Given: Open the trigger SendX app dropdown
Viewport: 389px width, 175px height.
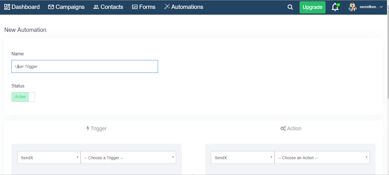Looking at the screenshot, I should pyautogui.click(x=49, y=157).
